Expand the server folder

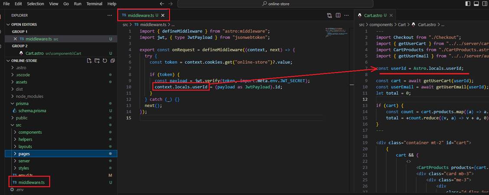pyautogui.click(x=15, y=161)
